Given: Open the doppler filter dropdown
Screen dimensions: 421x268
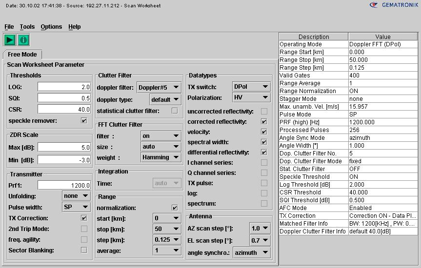Looking at the screenshot, I should point(159,87).
